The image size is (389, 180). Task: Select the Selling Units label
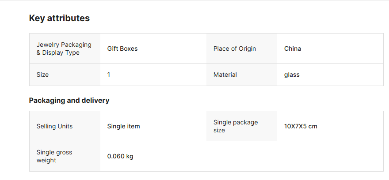pyautogui.click(x=54, y=126)
